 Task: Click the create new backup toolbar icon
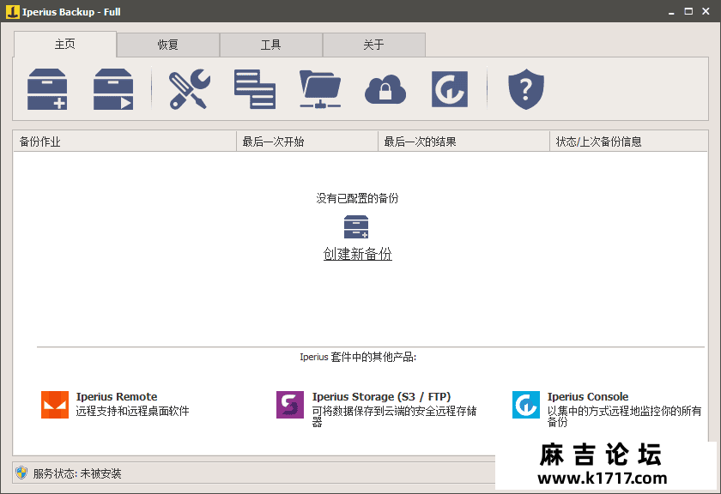[x=47, y=89]
